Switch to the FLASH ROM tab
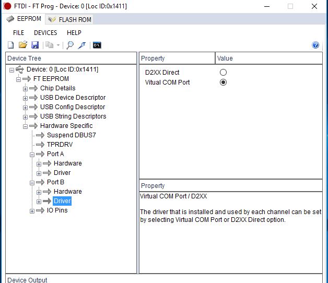The height and width of the screenshot is (283, 328). coord(69,20)
